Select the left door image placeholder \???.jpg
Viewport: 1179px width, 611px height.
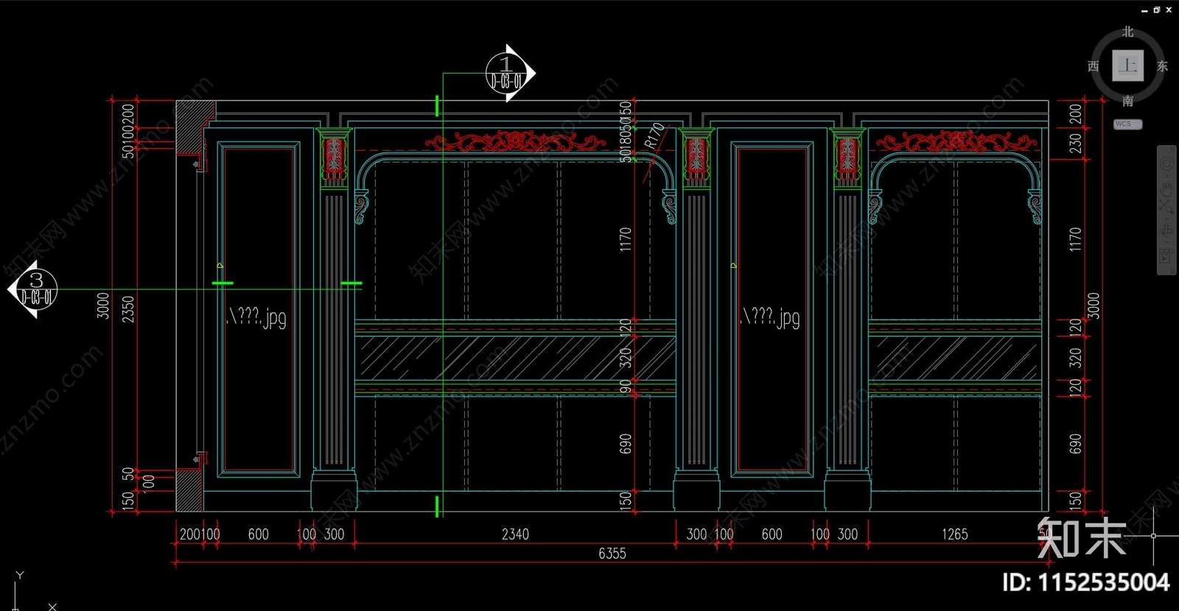(x=256, y=317)
